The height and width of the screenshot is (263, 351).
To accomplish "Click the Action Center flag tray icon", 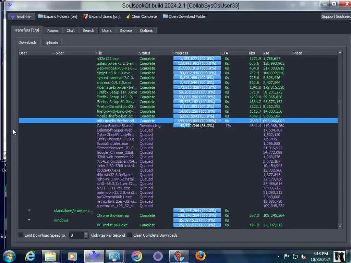I will click(287, 256).
